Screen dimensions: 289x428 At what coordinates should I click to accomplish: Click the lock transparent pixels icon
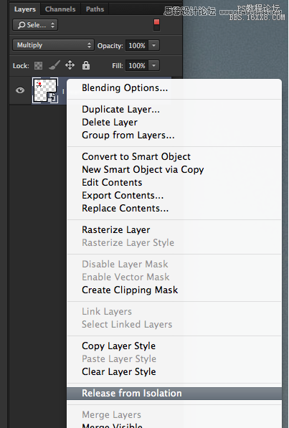[x=38, y=65]
